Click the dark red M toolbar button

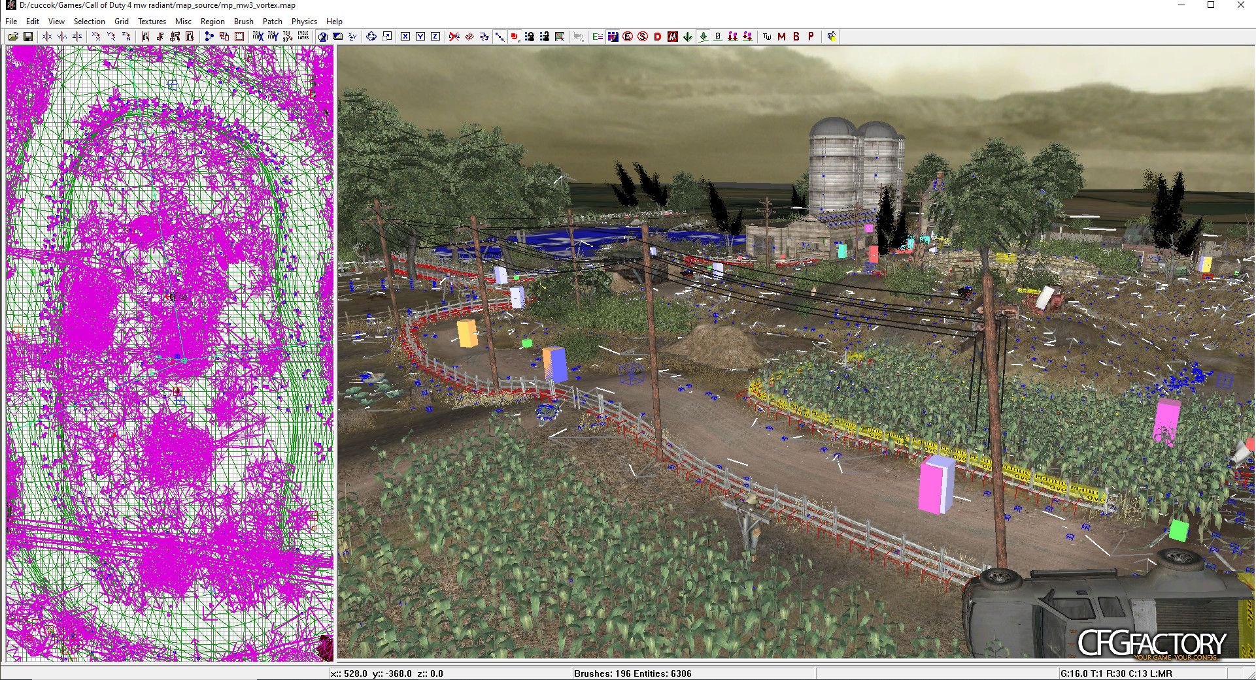(782, 37)
